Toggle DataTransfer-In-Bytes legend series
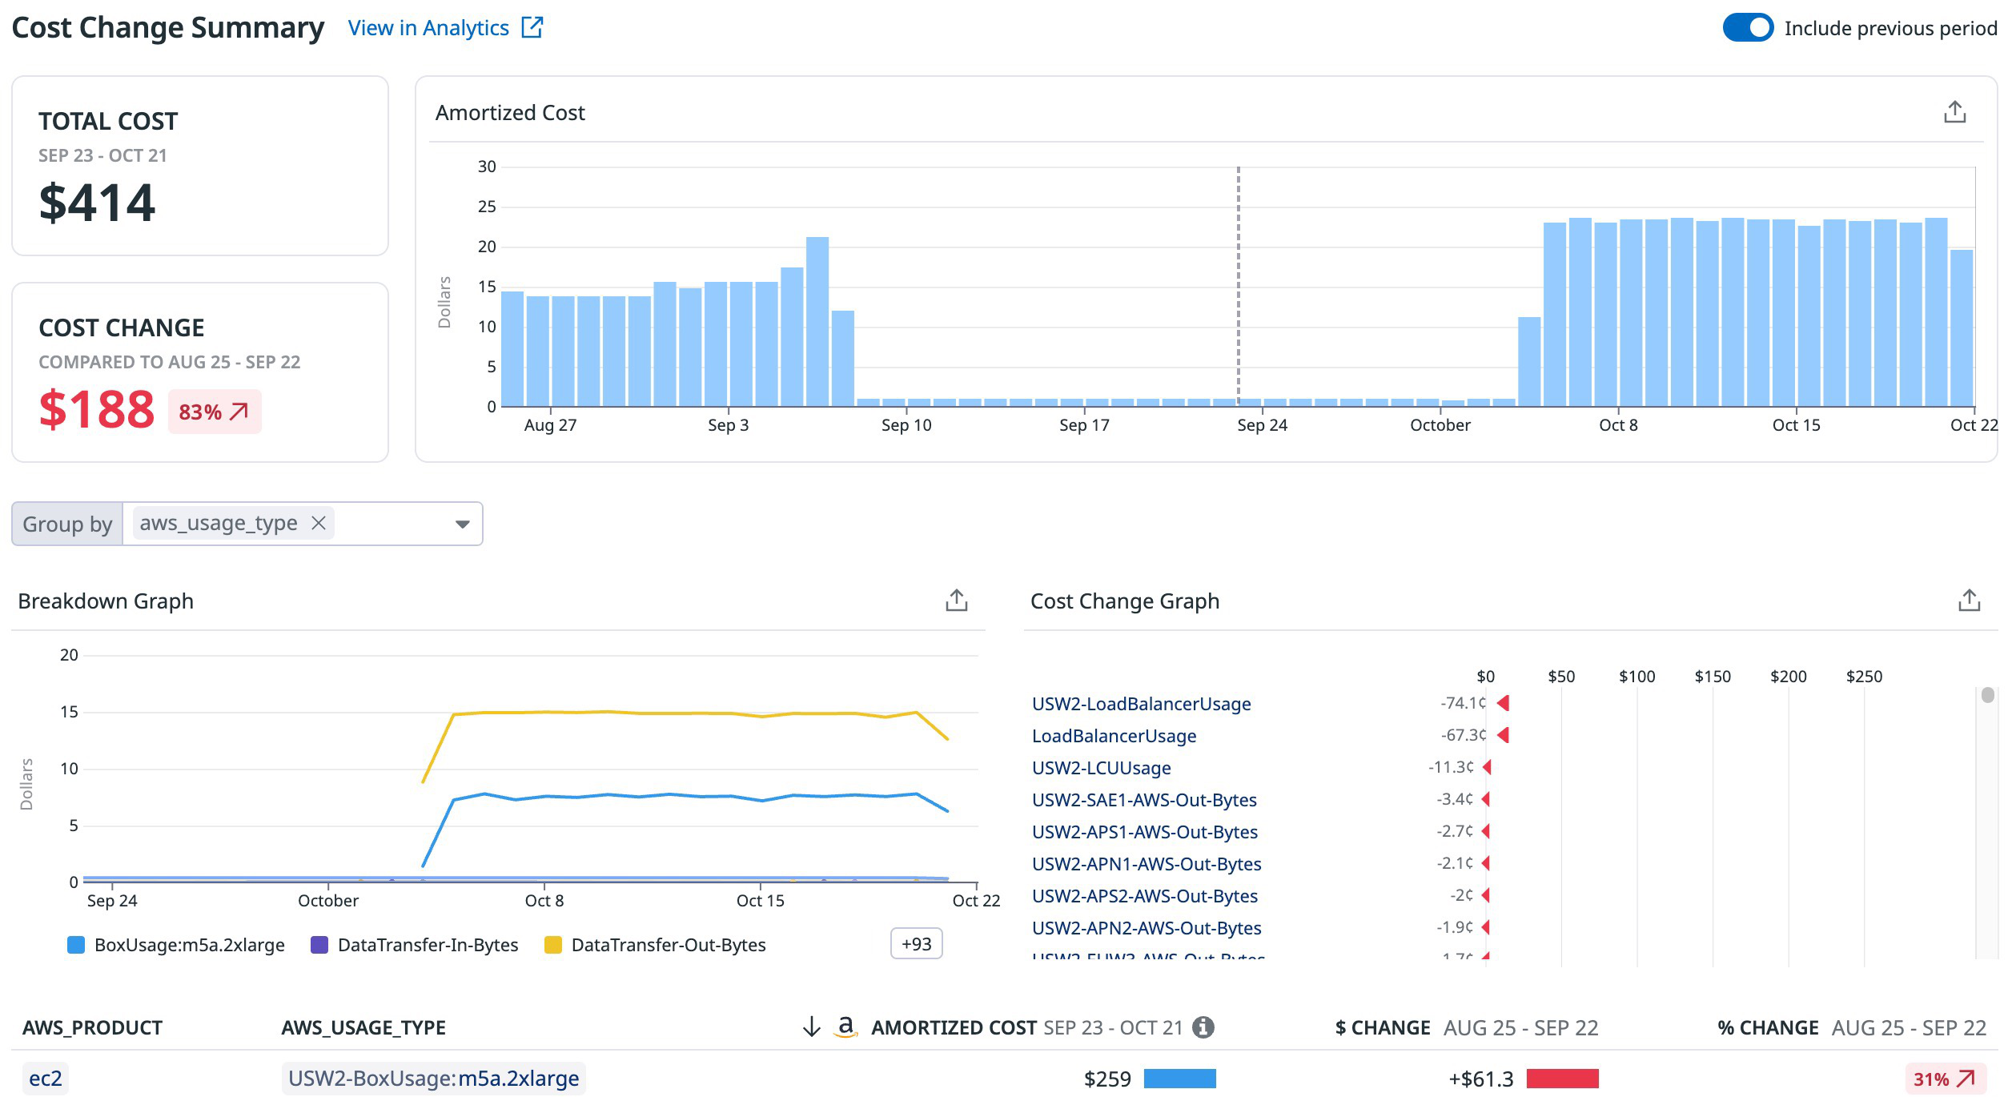The height and width of the screenshot is (1097, 2016). pos(428,945)
